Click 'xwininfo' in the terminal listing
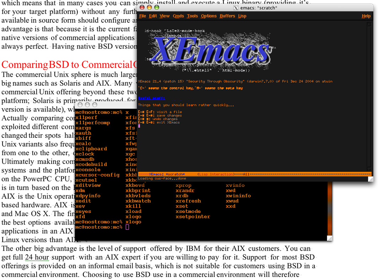The height and width of the screenshot is (279, 382). [238, 196]
